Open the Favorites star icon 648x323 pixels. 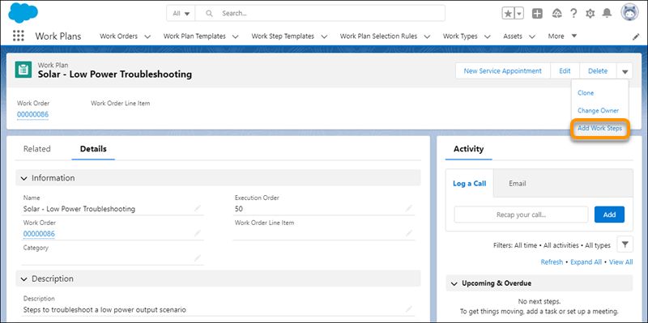508,13
